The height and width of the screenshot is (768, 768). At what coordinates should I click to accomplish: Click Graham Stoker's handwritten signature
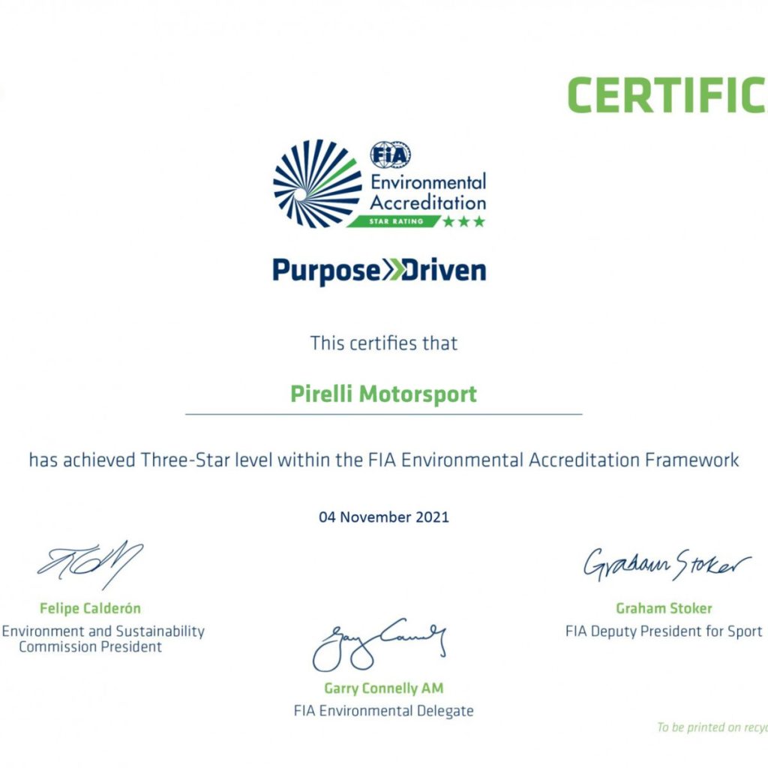click(667, 565)
